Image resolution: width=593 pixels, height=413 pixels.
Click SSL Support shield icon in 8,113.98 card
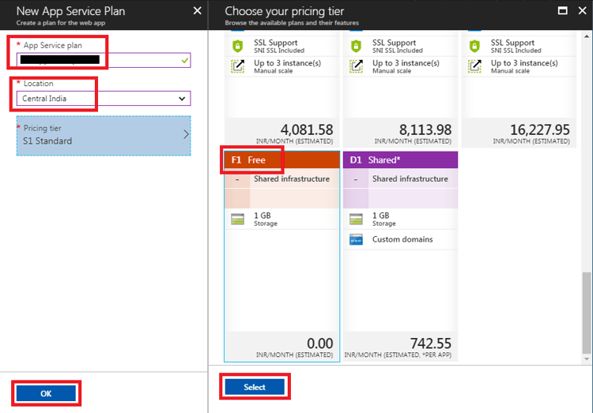pos(356,46)
